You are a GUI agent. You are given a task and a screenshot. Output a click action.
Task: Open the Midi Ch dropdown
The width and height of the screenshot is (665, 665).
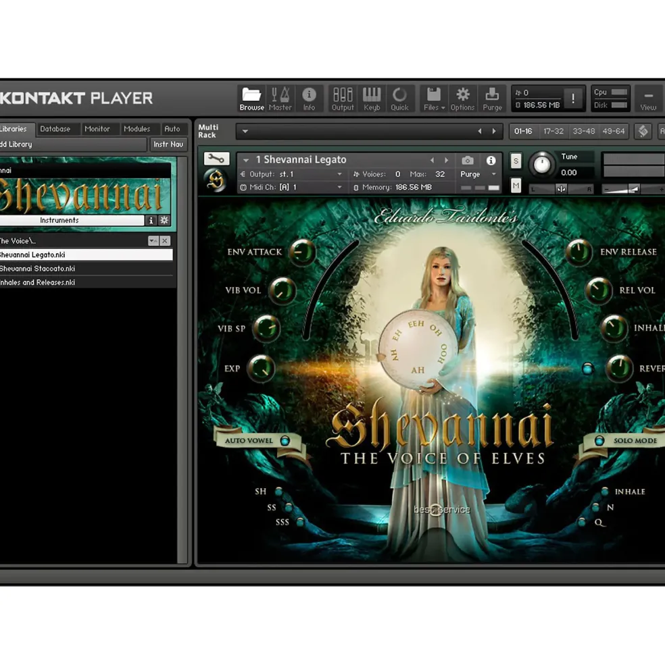point(292,187)
